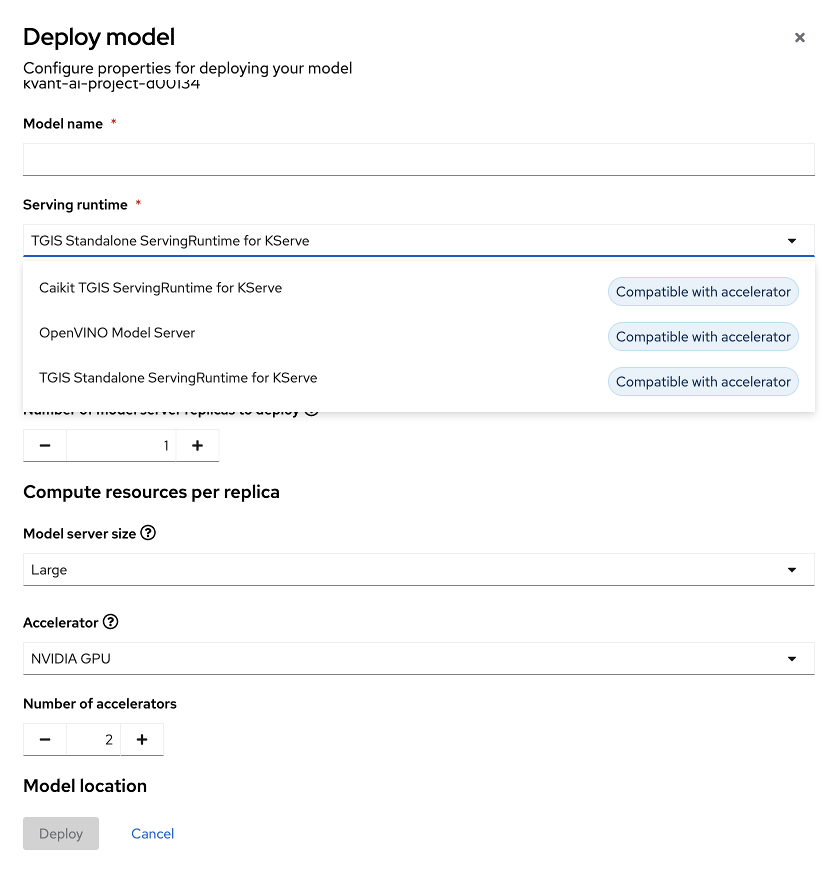
Task: Increase the number of accelerators
Action: tap(141, 739)
